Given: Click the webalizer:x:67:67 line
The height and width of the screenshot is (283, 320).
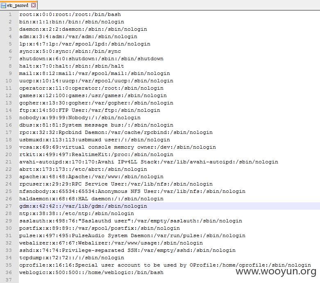Looking at the screenshot, I should click(111, 243).
